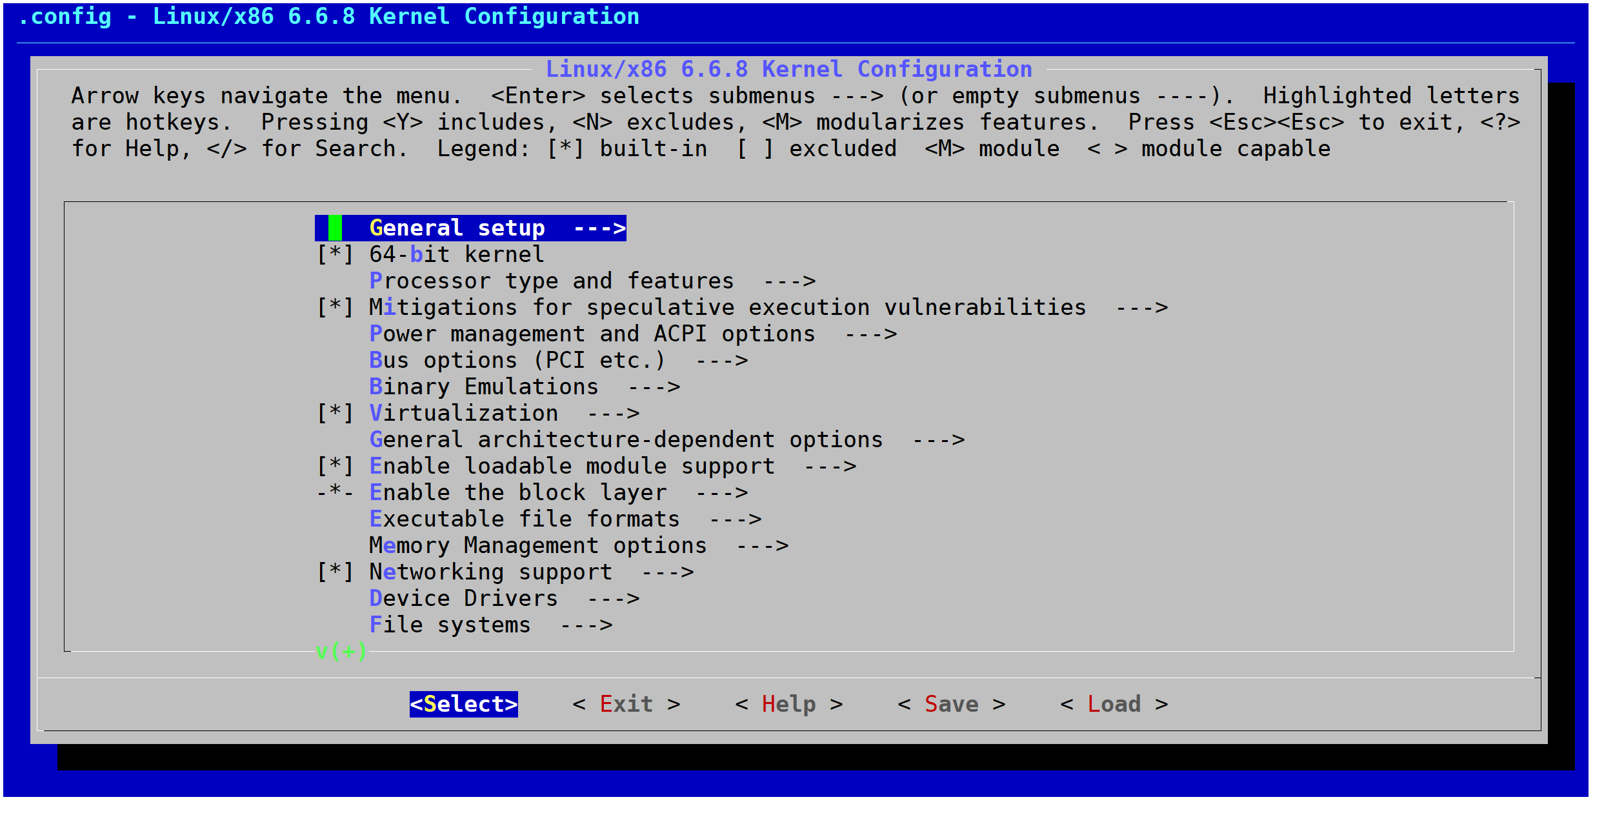Click the arrow after Mitigations for speculative execution
Image resolution: width=1604 pixels, height=815 pixels.
coord(1141,307)
